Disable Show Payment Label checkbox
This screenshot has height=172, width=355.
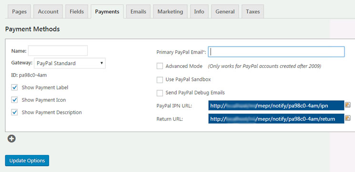coord(14,87)
